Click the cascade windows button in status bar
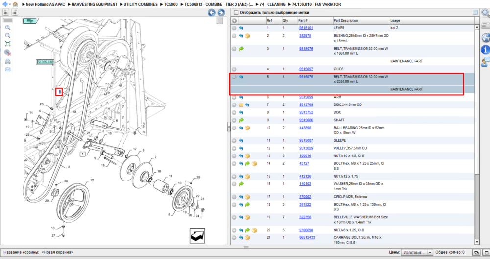490x259 pixels. pyautogui.click(x=476, y=252)
